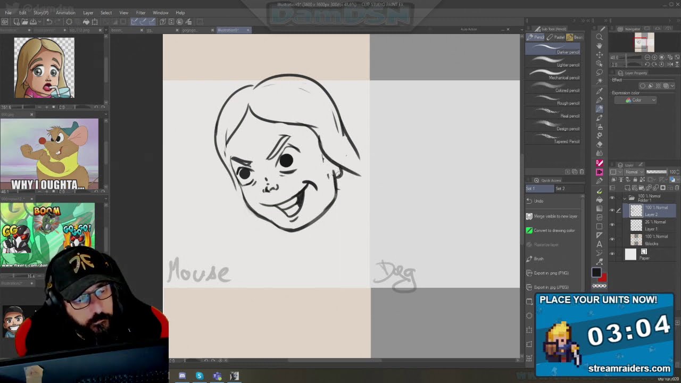
Task: Select the Text tool
Action: 599,245
